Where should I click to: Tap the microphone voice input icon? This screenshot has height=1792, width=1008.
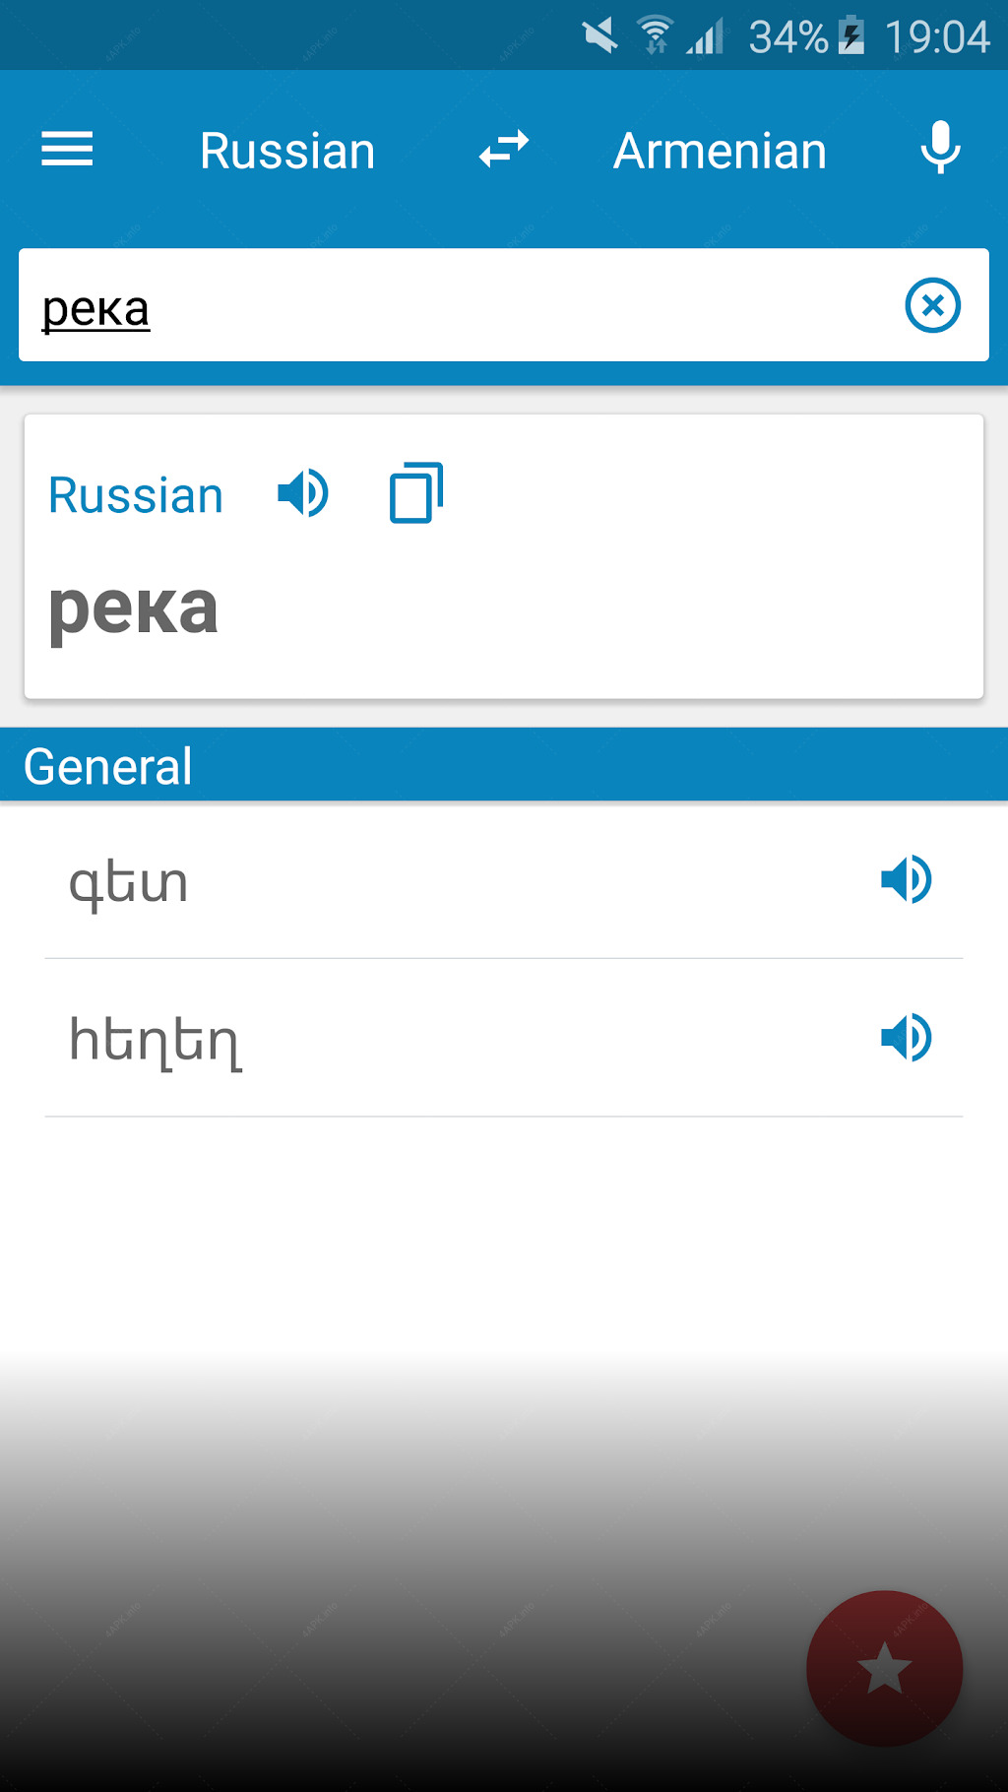940,148
